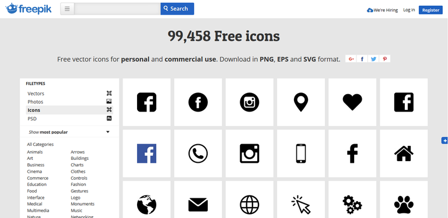Choose the black heart icon
The height and width of the screenshot is (218, 448).
352,102
